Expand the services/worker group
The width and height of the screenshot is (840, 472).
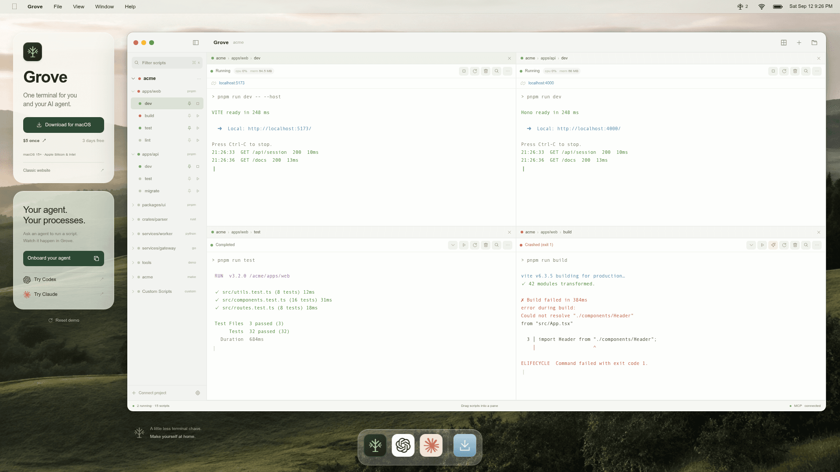133,234
